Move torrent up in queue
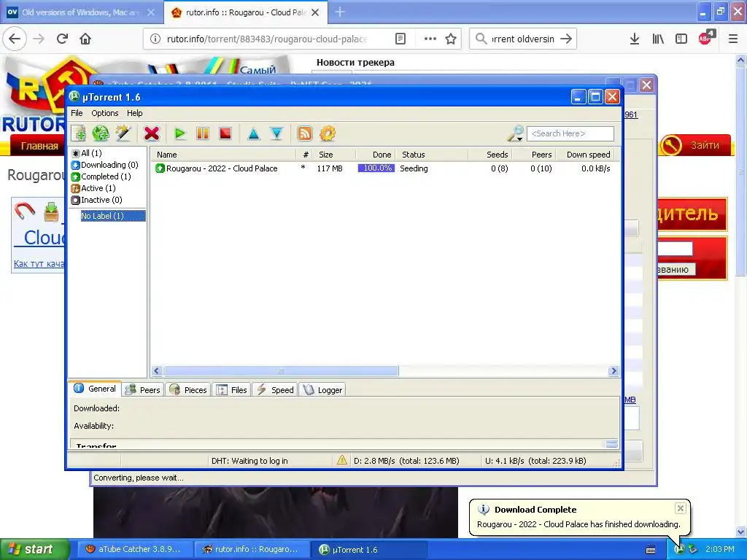This screenshot has height=560, width=747. coord(254,134)
